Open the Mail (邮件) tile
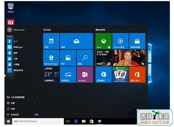 coord(76,41)
